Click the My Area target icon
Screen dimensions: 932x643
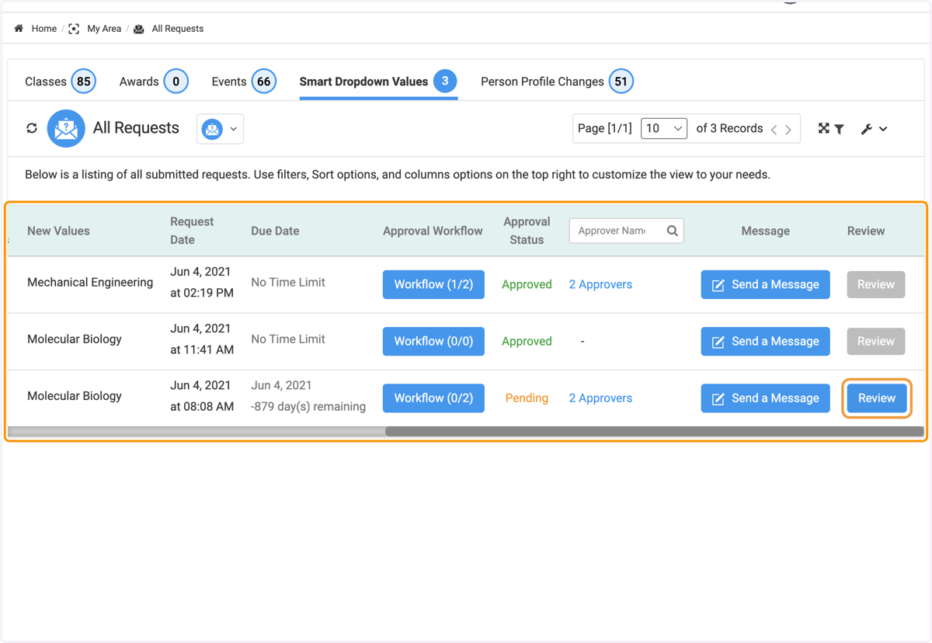tap(74, 29)
